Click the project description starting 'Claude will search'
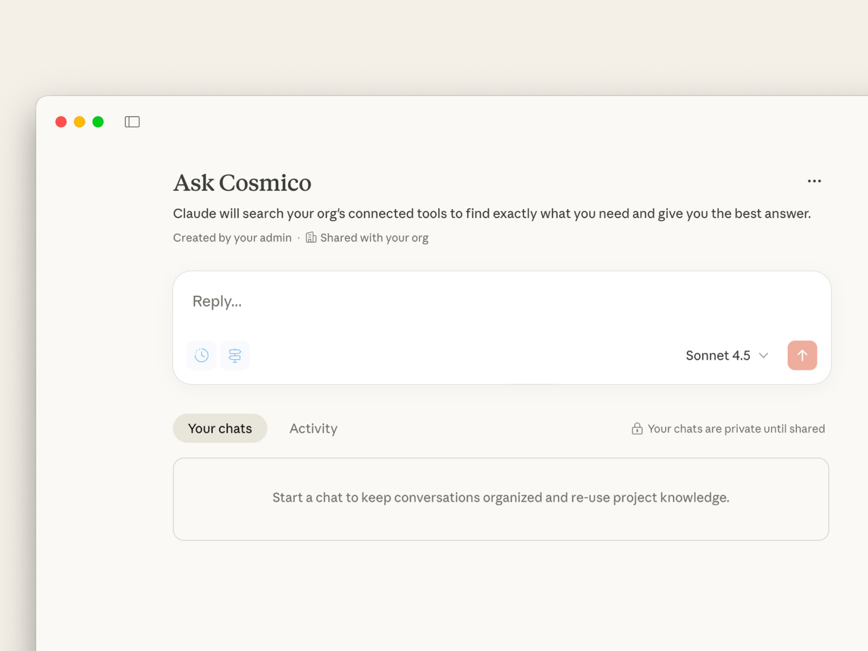This screenshot has width=868, height=651. click(x=492, y=214)
